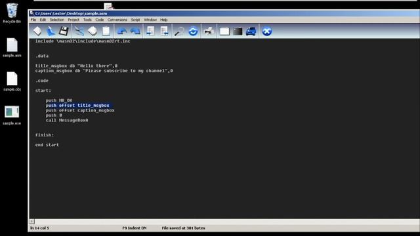Open the Edit menu

pyautogui.click(x=43, y=20)
